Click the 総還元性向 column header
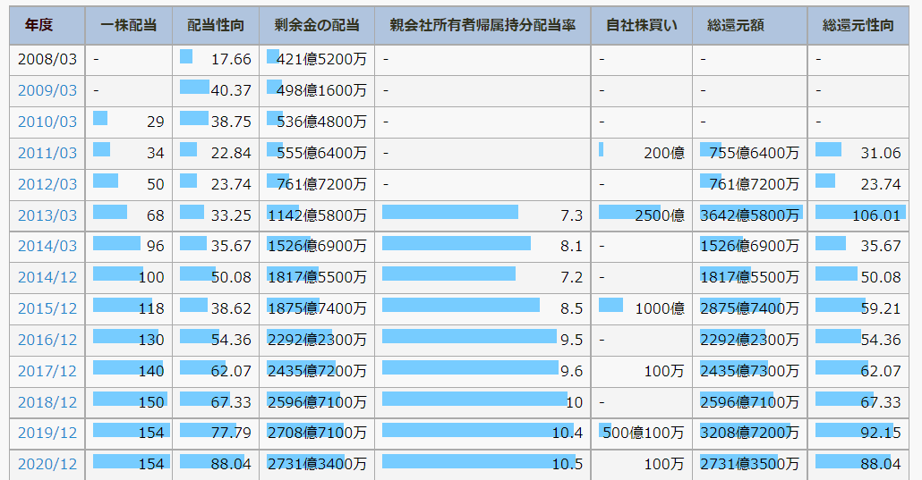Viewport: 922px width, 480px height. 858,25
